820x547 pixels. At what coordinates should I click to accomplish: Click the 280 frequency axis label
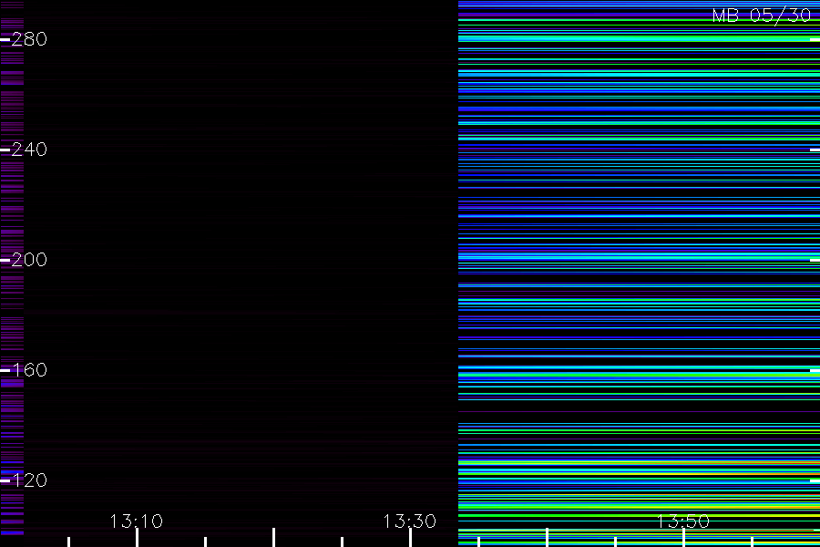[x=29, y=39]
